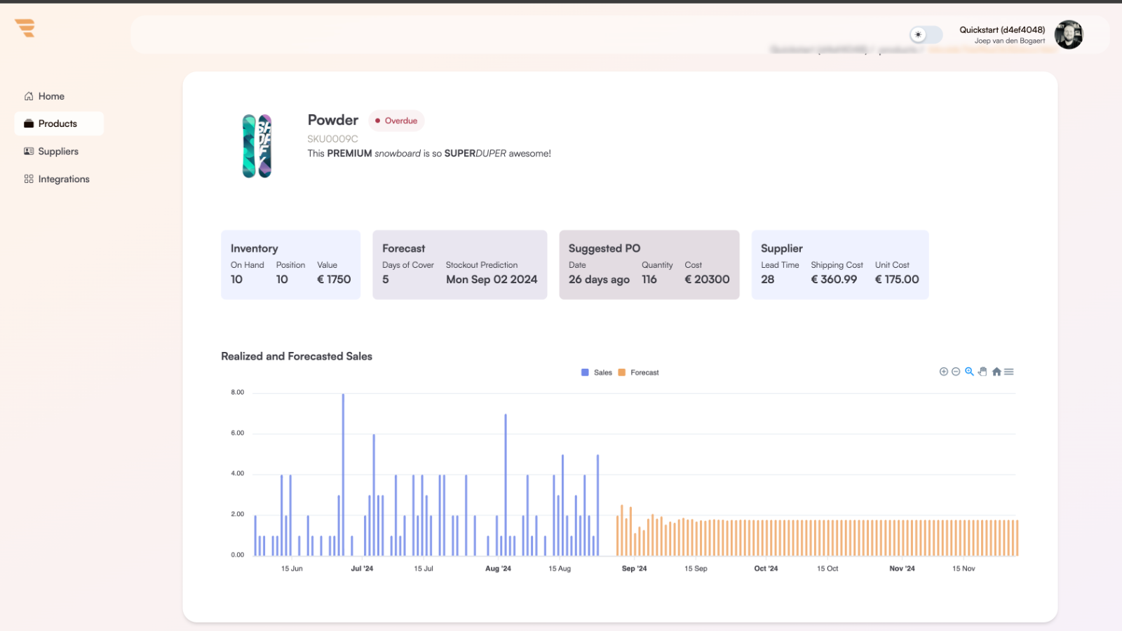Click the Suppliers card icon in sidebar
The height and width of the screenshot is (631, 1122).
(28, 151)
